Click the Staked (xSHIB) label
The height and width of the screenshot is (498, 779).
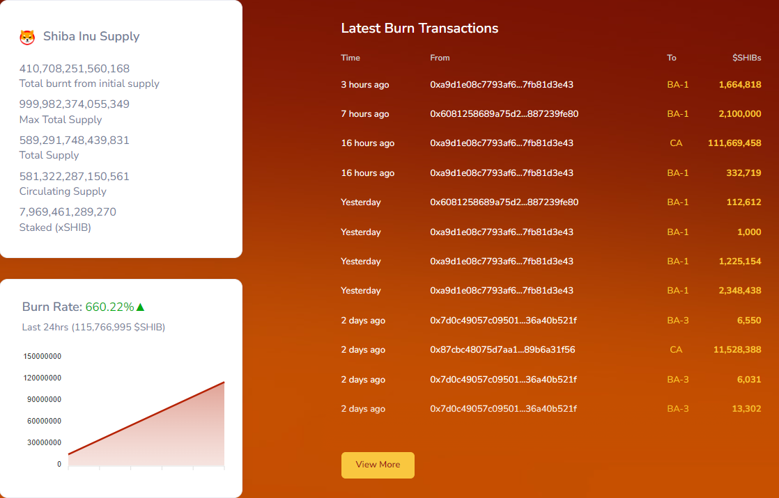point(55,227)
